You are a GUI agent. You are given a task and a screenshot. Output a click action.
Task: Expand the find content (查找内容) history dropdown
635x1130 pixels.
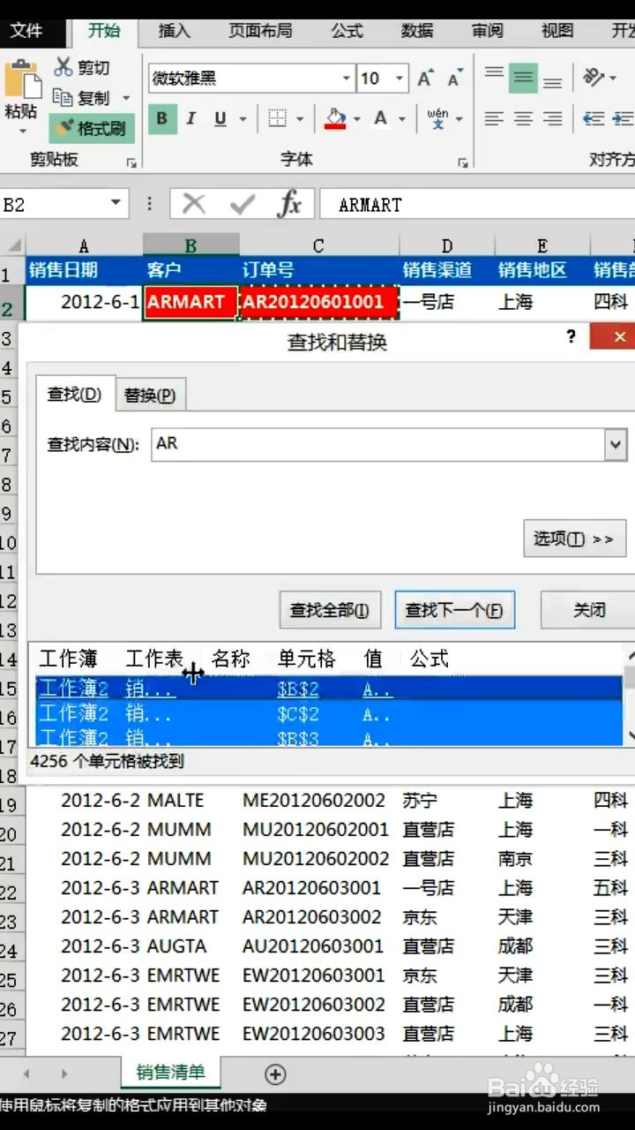tap(616, 445)
